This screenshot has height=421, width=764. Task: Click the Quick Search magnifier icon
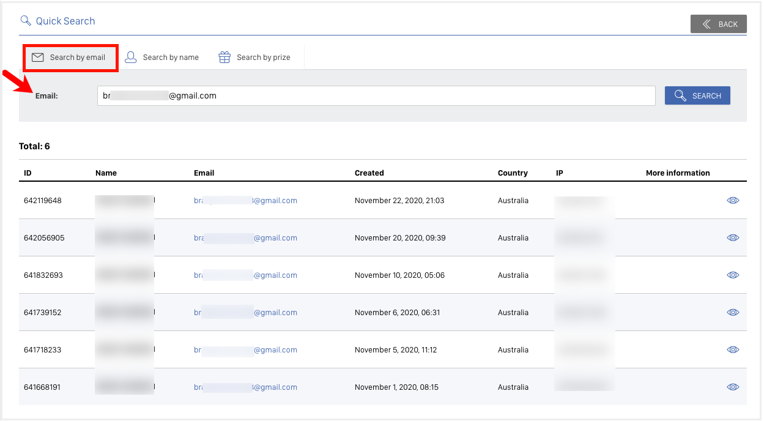click(x=26, y=21)
